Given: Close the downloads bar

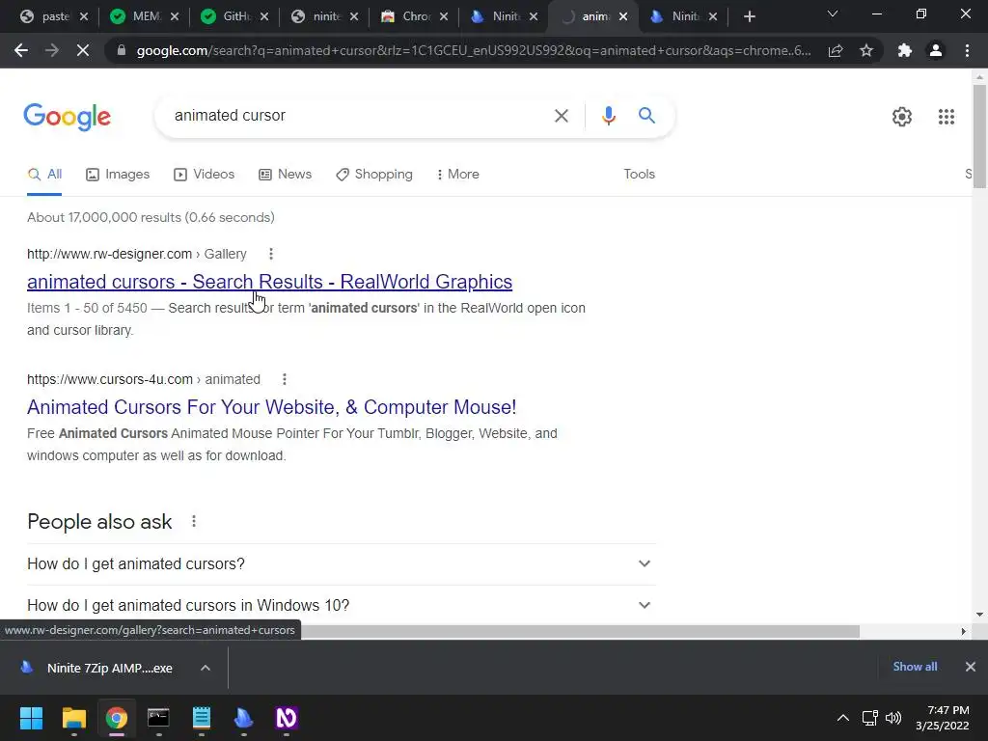Looking at the screenshot, I should 971,667.
